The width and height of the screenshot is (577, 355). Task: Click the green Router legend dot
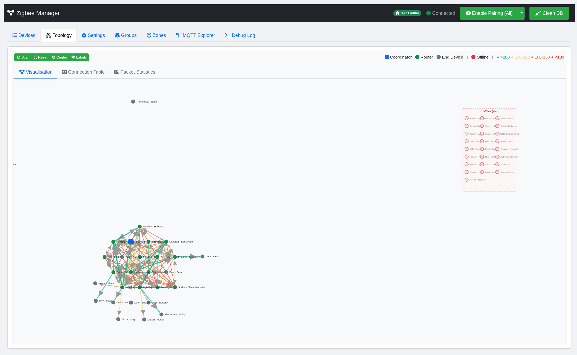[x=417, y=57]
